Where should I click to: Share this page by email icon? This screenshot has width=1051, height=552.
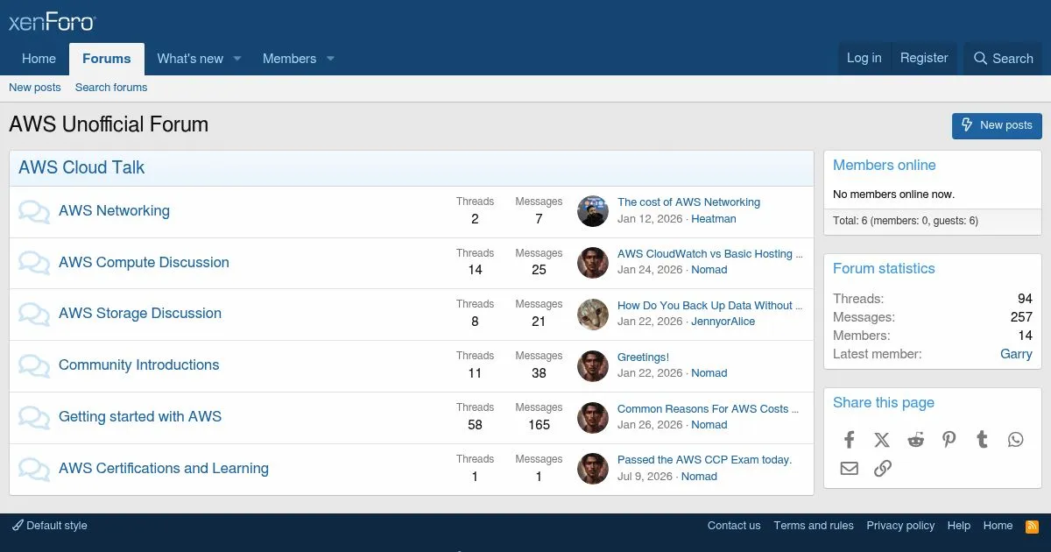[849, 468]
